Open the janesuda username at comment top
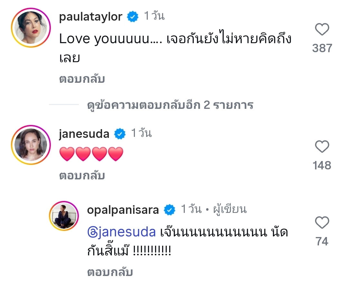The height and width of the screenshot is (285, 345). 84,134
